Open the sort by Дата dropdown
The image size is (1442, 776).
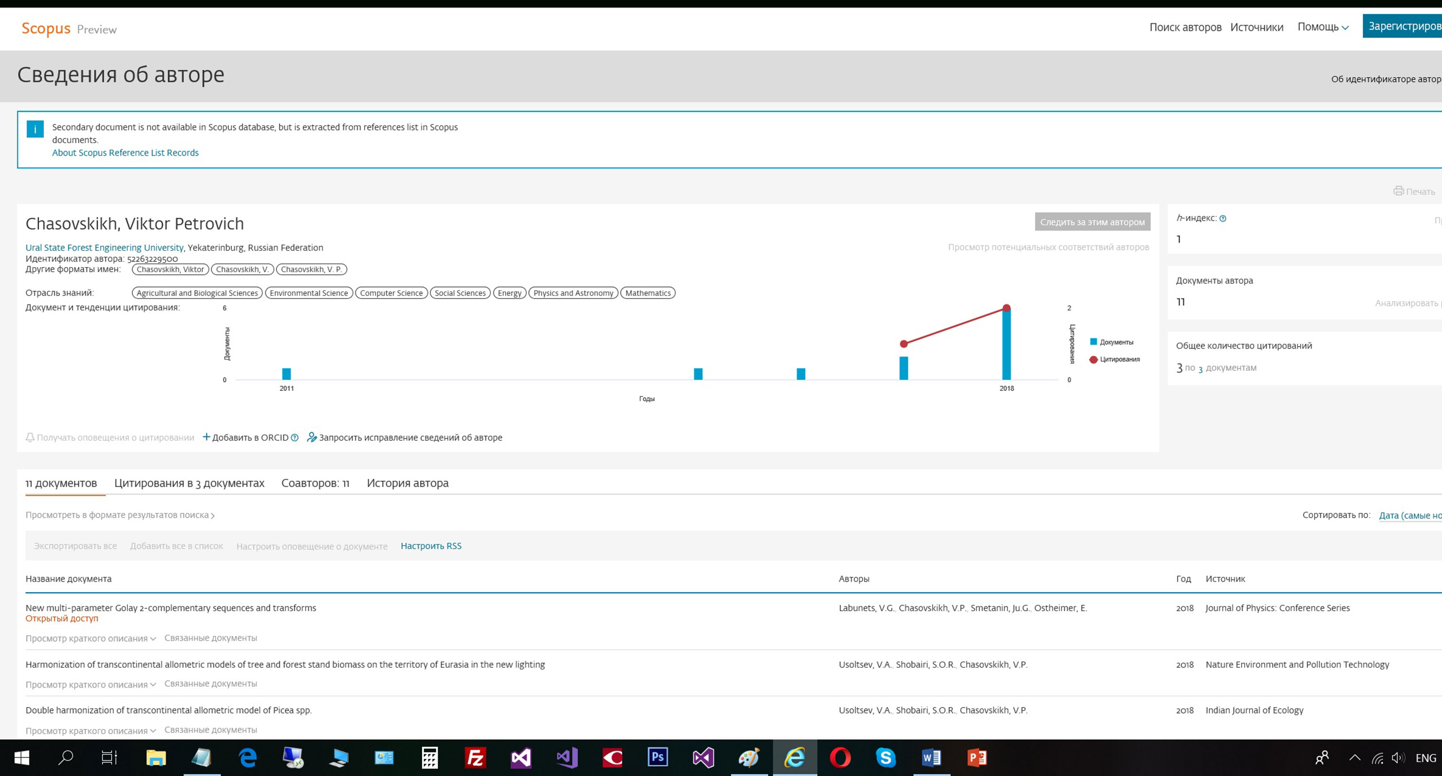(1410, 515)
